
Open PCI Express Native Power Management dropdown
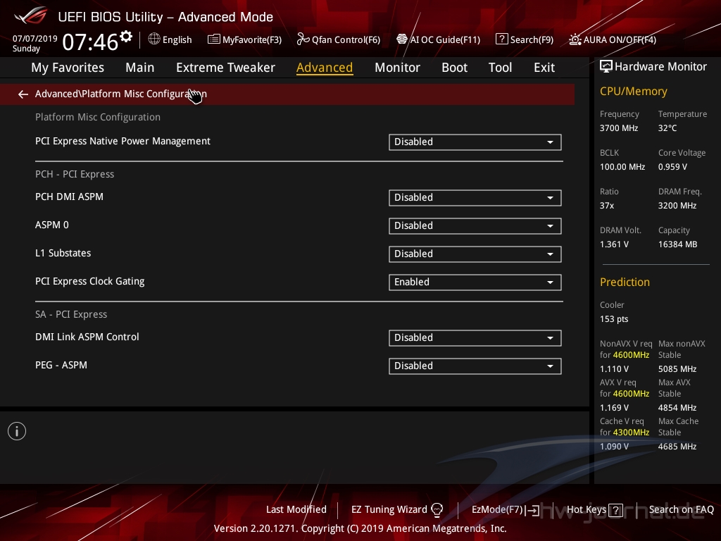(475, 142)
